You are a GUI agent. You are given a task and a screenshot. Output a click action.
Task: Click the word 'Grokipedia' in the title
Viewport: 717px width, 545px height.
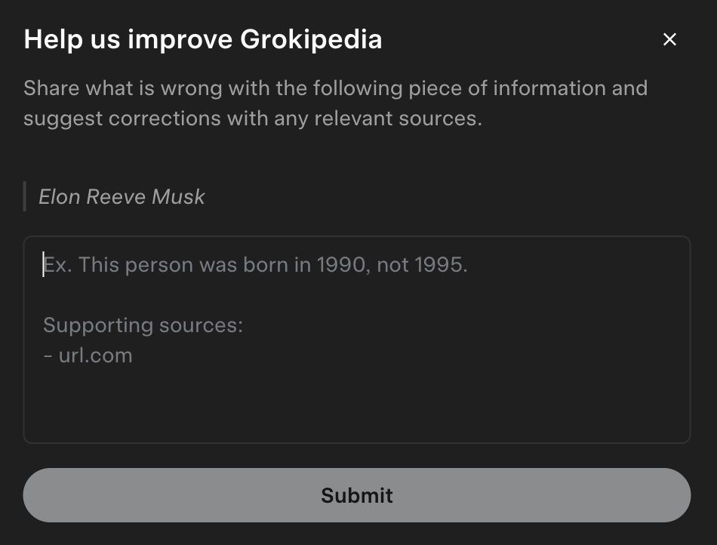311,40
